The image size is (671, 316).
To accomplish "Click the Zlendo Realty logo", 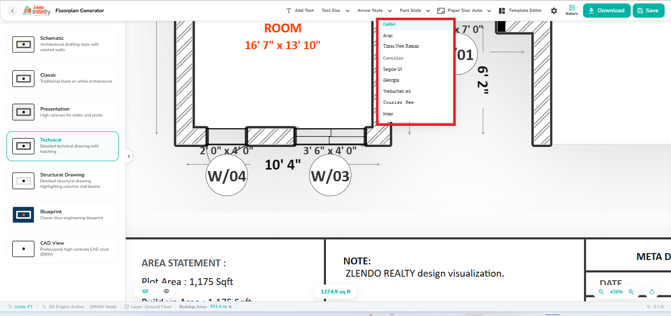I will coord(36,10).
